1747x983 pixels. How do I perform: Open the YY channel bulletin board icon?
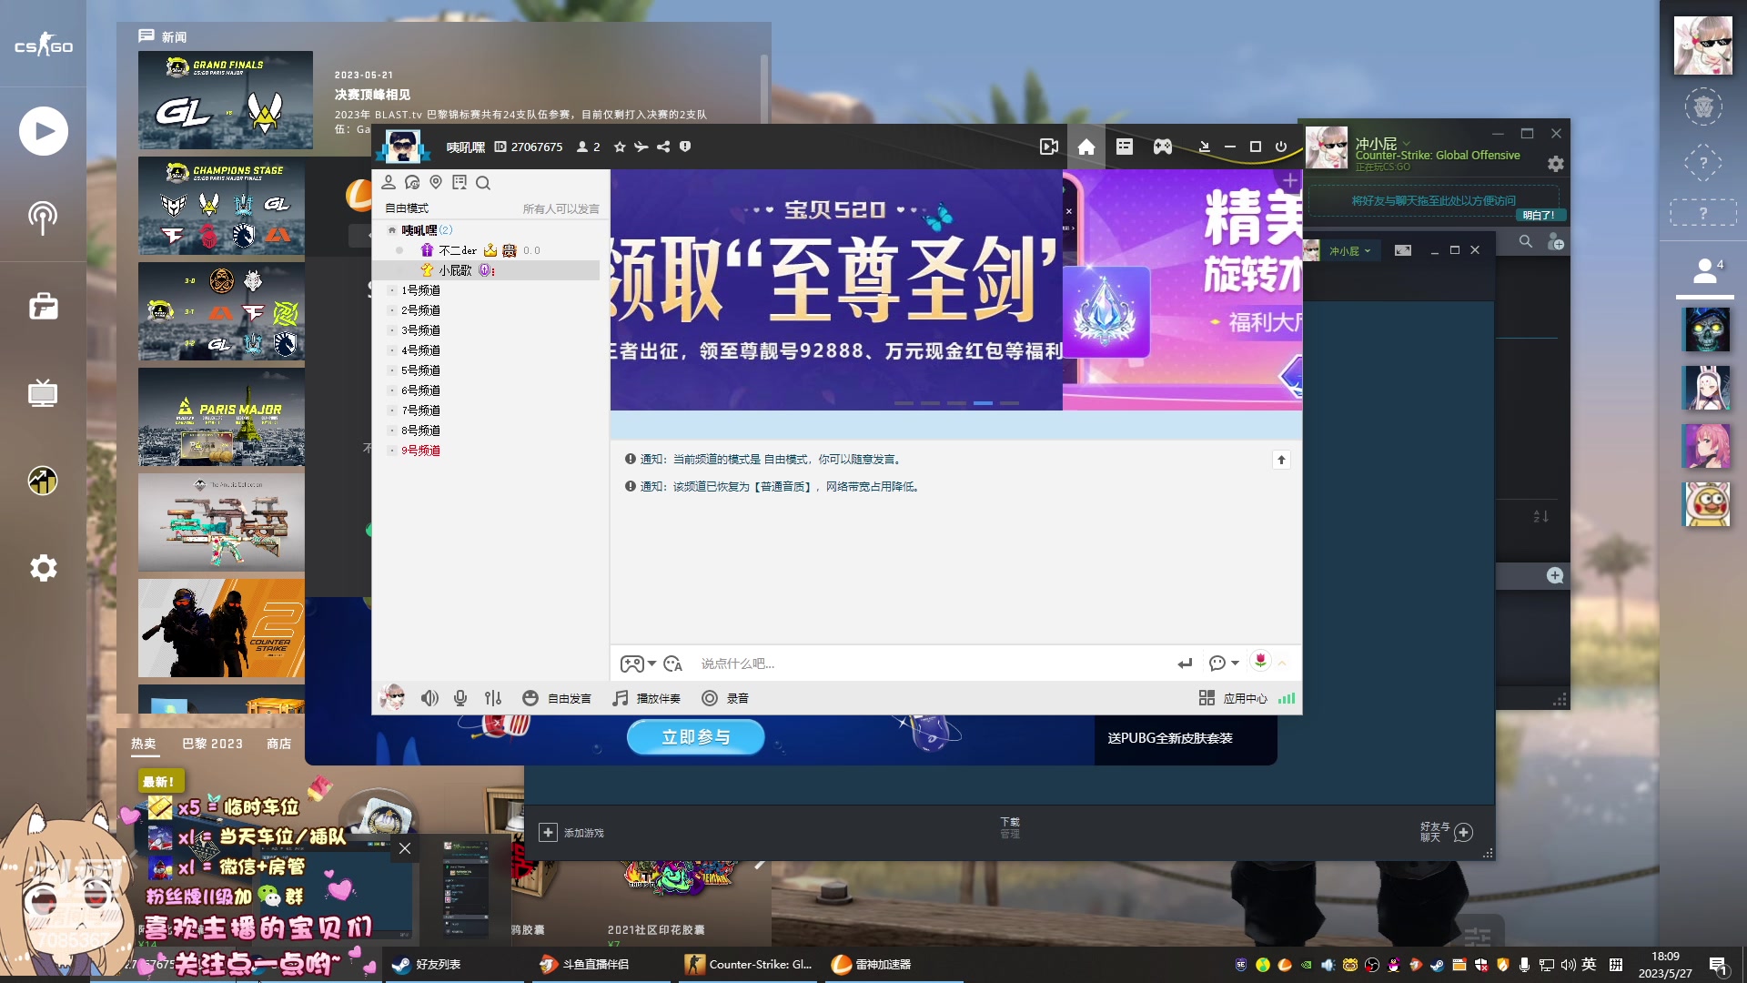pos(459,183)
